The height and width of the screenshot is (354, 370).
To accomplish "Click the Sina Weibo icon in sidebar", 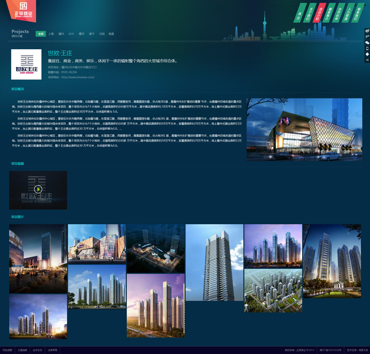I will click(367, 31).
